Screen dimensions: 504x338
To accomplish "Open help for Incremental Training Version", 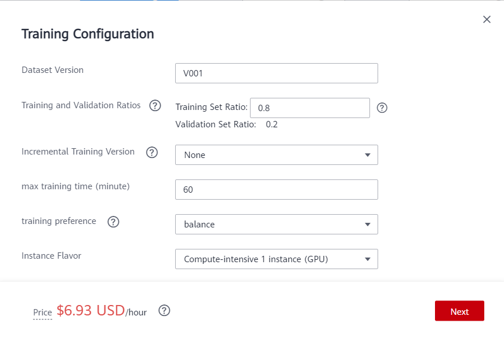I will point(152,152).
